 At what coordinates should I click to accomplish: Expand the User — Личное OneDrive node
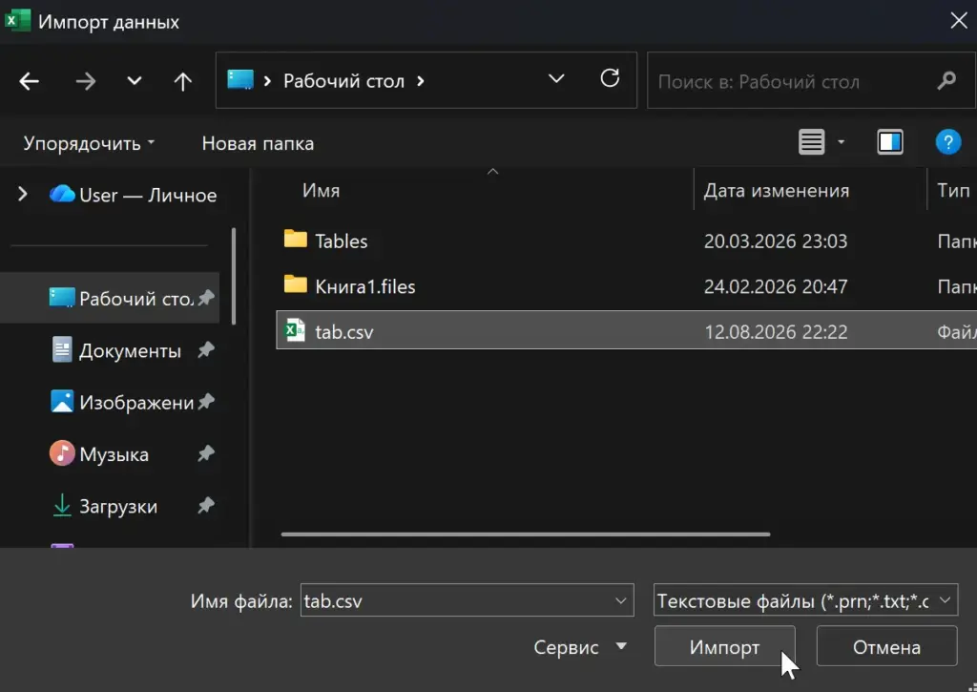tap(23, 195)
